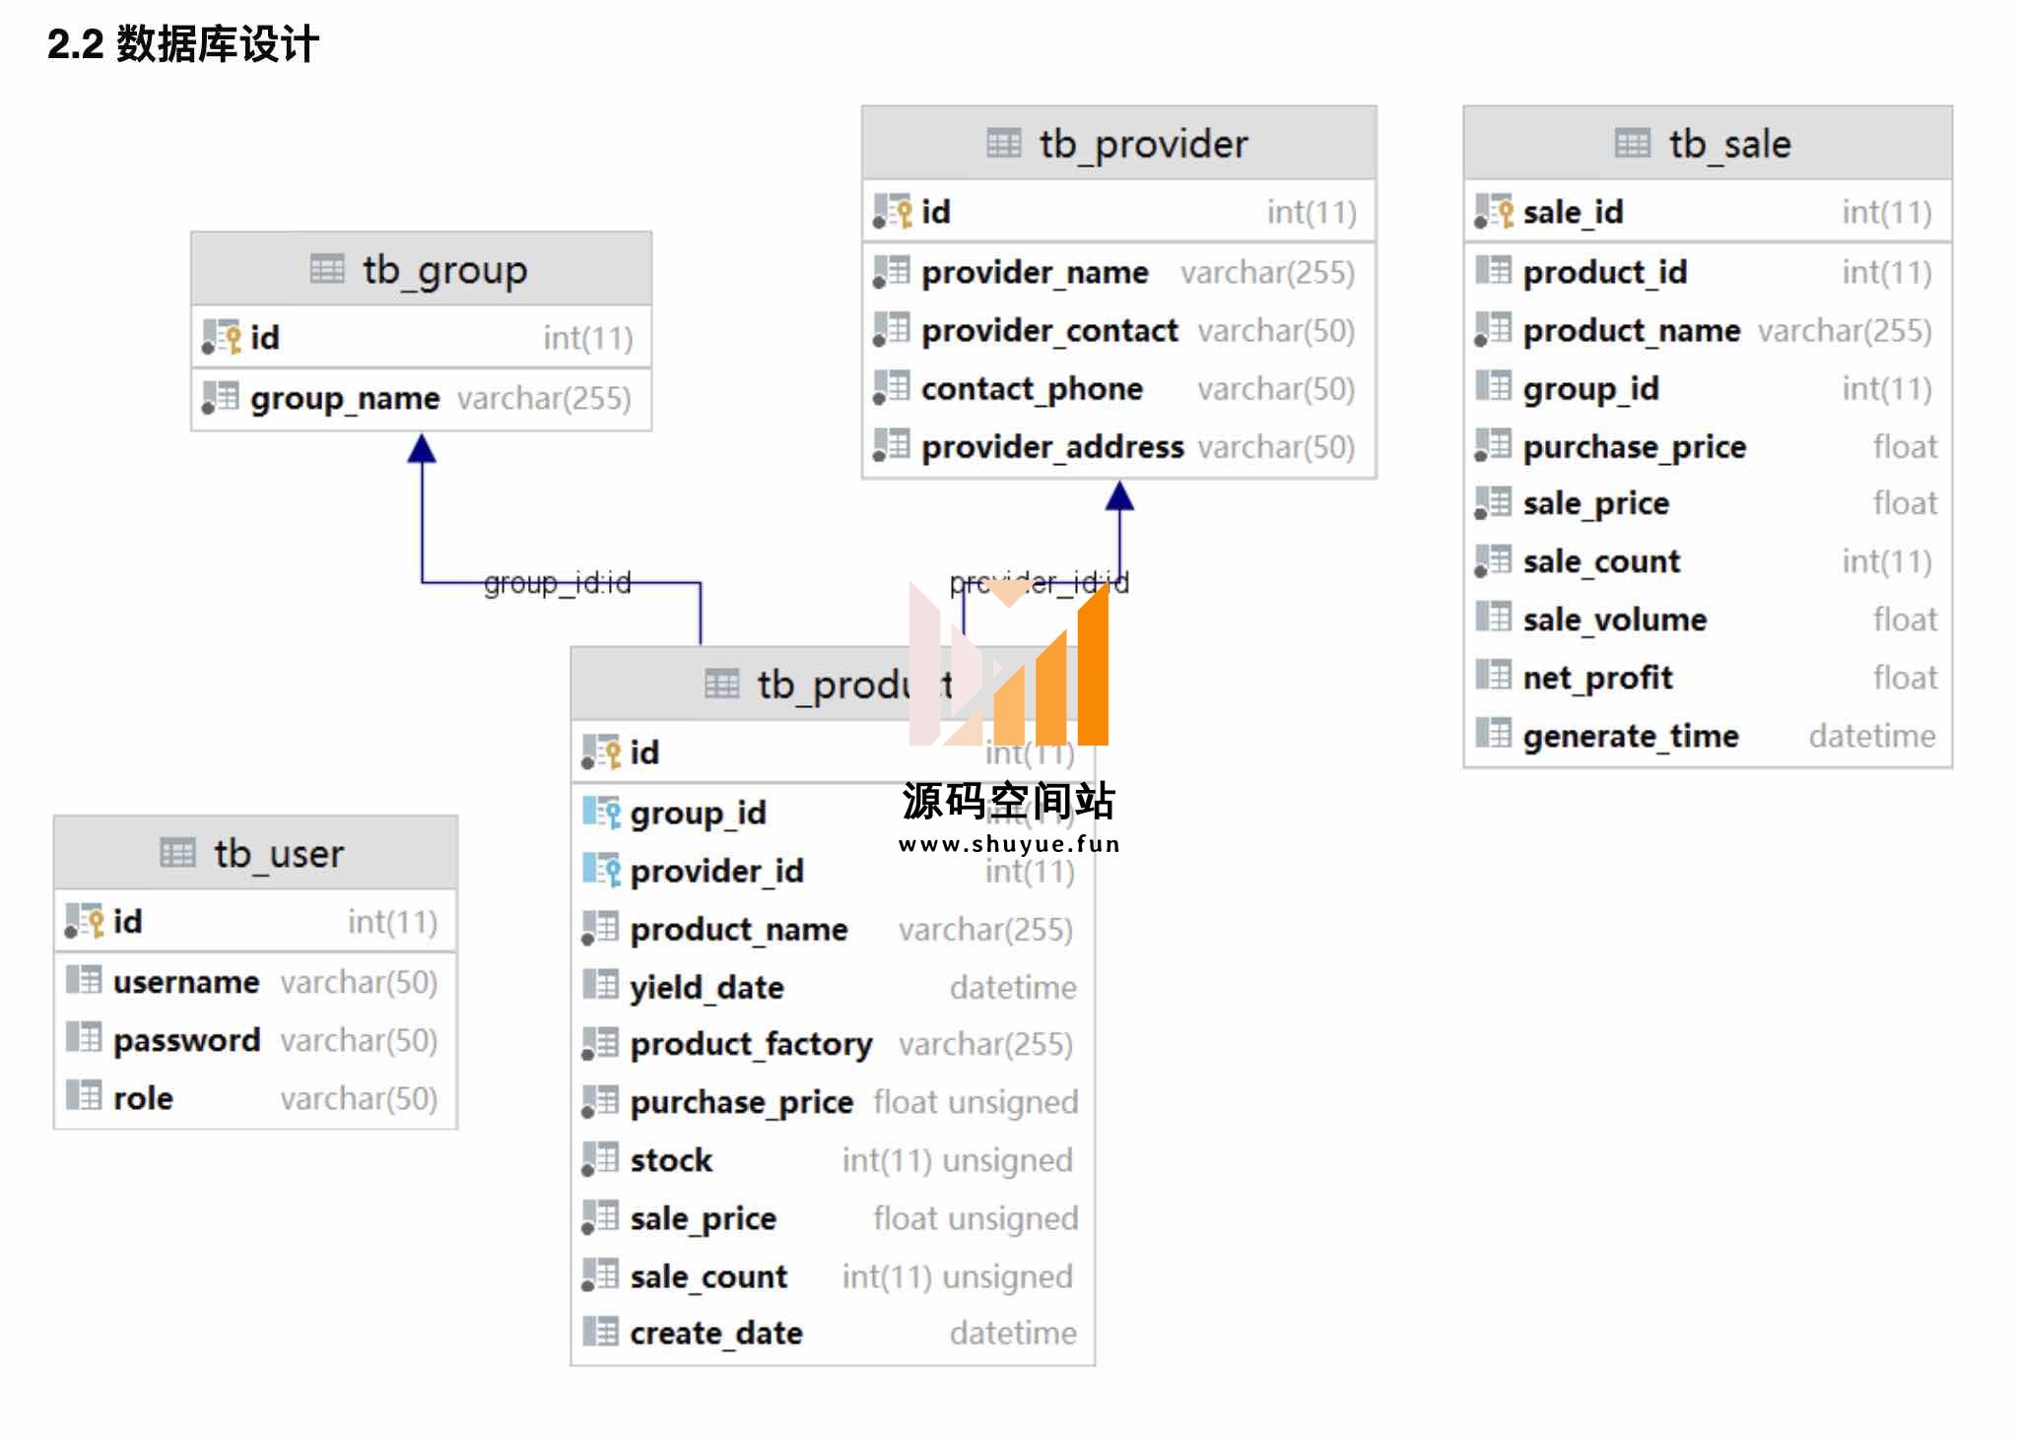Click the foreign key icon beside provider_id in tb_product
This screenshot has width=2018, height=1438.
(x=601, y=871)
